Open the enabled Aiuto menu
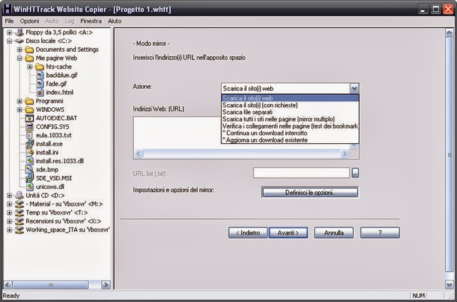 coord(114,21)
